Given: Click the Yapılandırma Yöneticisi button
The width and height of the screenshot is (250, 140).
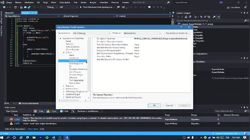Looking at the screenshot, I should point(177,33).
